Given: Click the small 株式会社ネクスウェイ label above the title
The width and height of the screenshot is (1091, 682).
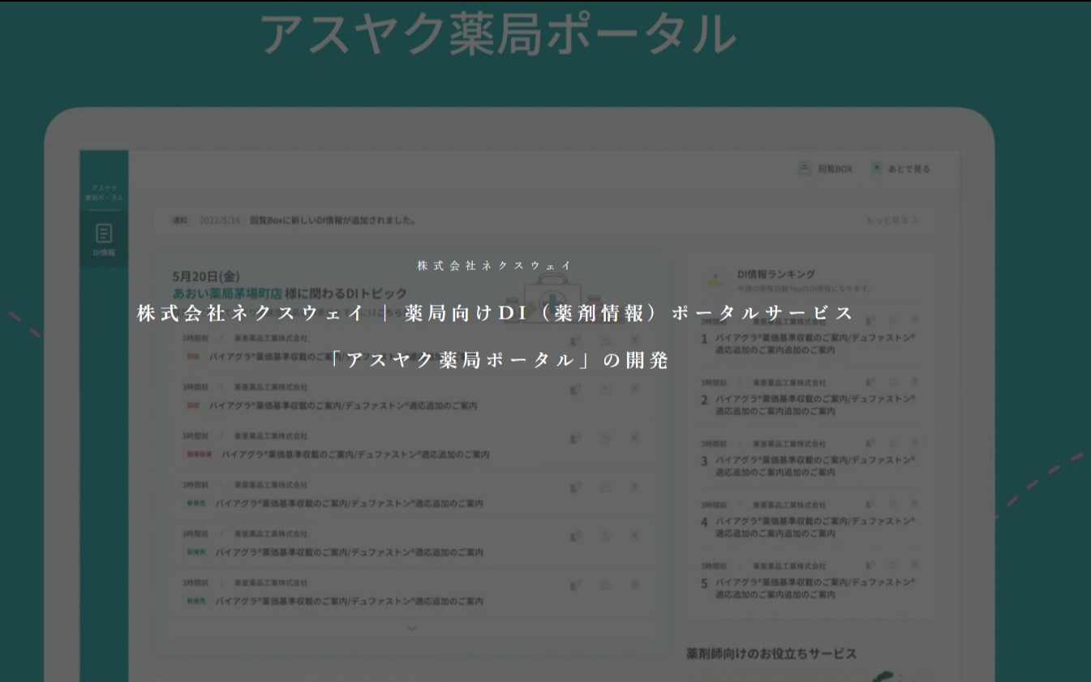Looking at the screenshot, I should [x=495, y=265].
